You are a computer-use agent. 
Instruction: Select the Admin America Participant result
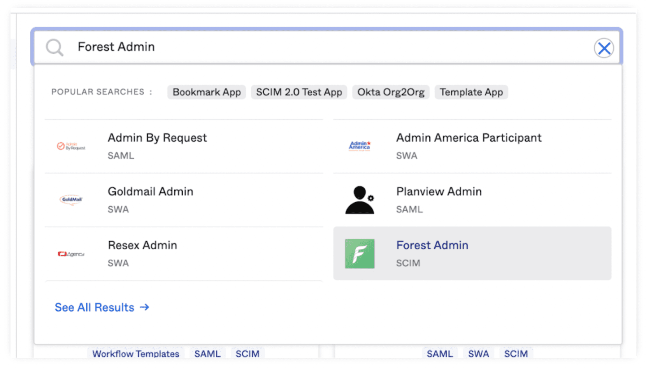tap(468, 138)
